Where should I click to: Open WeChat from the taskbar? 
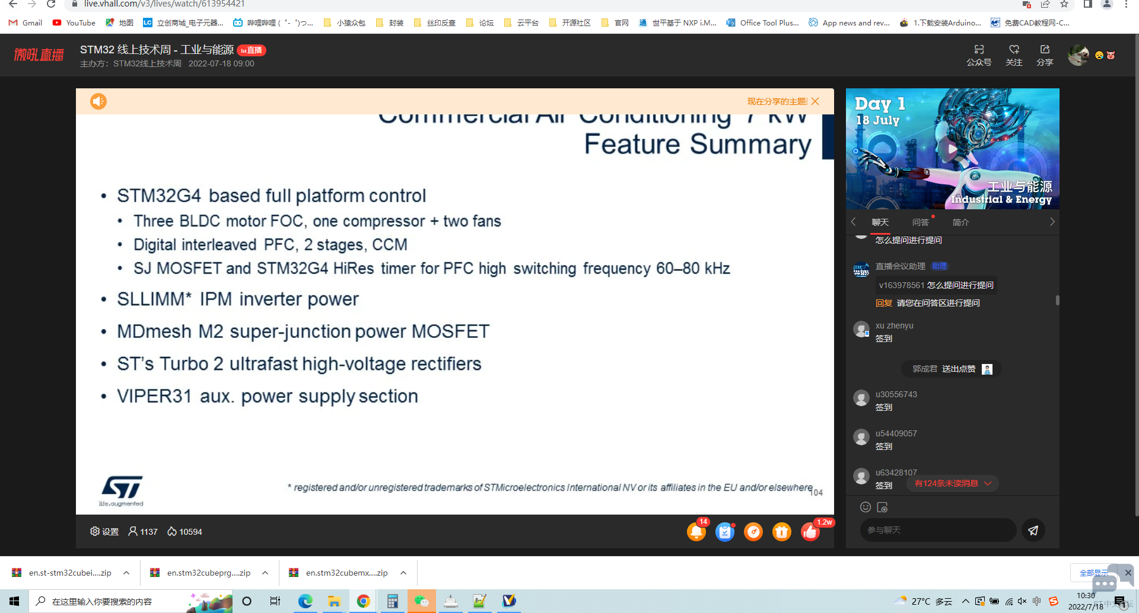pos(422,601)
